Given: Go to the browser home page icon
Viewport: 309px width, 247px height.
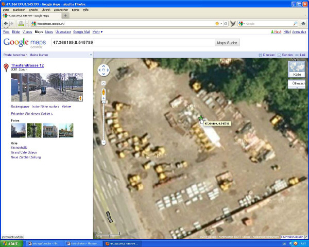Looking at the screenshot, I should tap(303, 24).
